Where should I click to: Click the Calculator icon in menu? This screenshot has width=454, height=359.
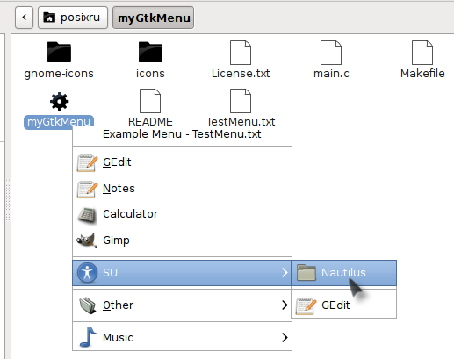pos(87,215)
